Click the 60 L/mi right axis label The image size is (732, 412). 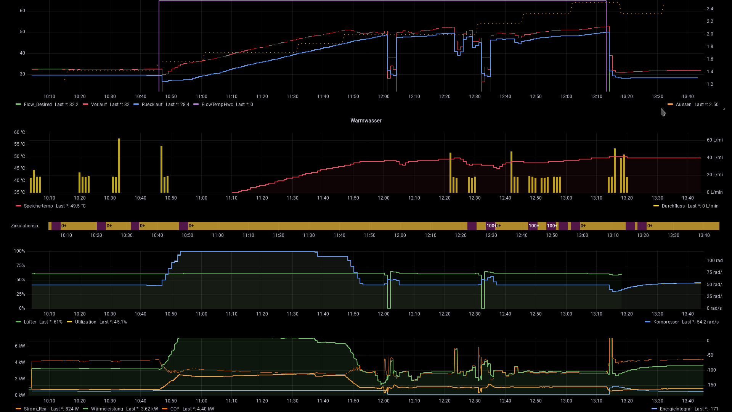(x=714, y=140)
